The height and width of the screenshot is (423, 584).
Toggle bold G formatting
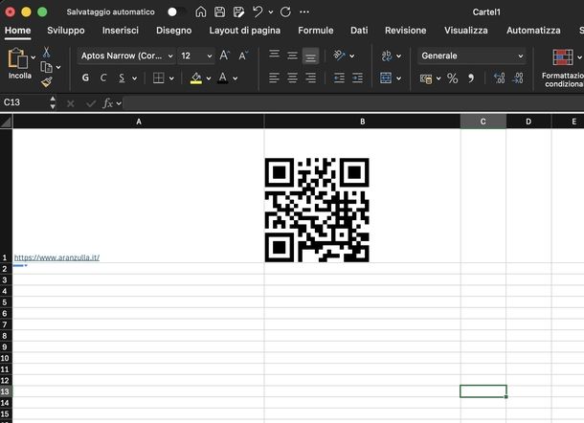pos(85,78)
